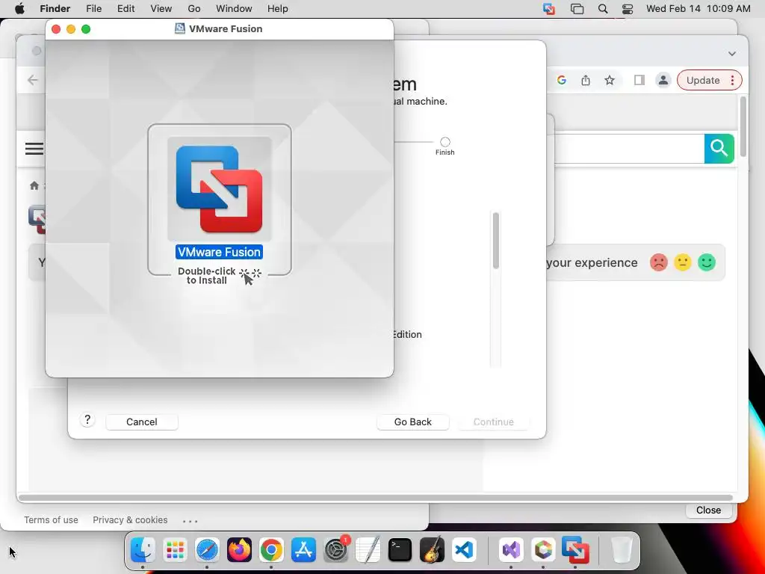Open the hamburger menu on the webpage
This screenshot has width=765, height=574.
click(34, 149)
